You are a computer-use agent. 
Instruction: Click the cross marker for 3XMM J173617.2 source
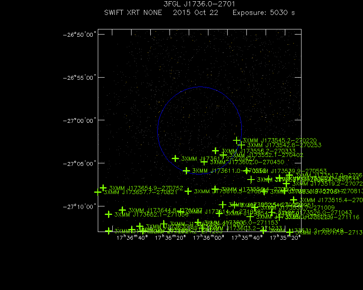pyautogui.click(x=175, y=159)
